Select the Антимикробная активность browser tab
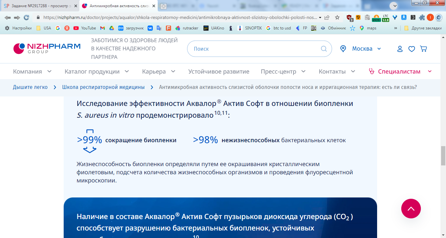The width and height of the screenshot is (446, 238). coord(118,6)
